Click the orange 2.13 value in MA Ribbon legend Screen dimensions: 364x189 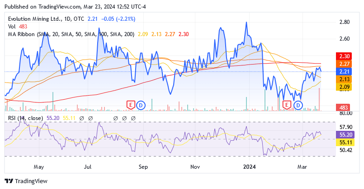coord(156,34)
